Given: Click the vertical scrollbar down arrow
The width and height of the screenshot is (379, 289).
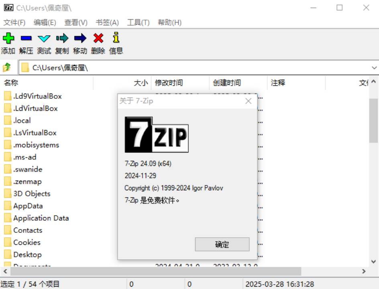Looking at the screenshot, I should 374,261.
